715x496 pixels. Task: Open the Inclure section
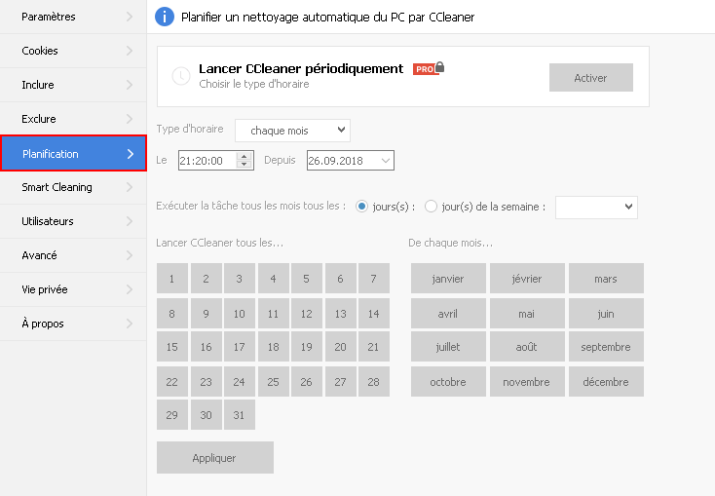click(x=73, y=85)
